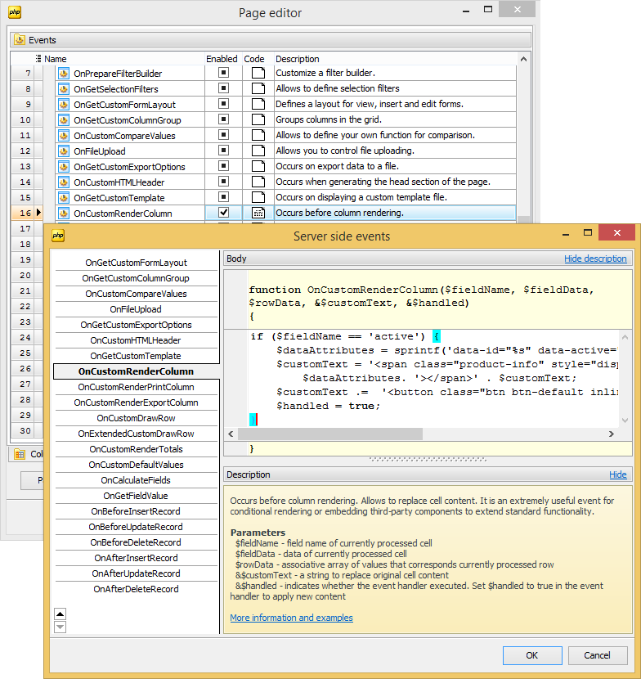Open code icon for OnCustomRenderColumn
The width and height of the screenshot is (641, 679).
point(258,214)
